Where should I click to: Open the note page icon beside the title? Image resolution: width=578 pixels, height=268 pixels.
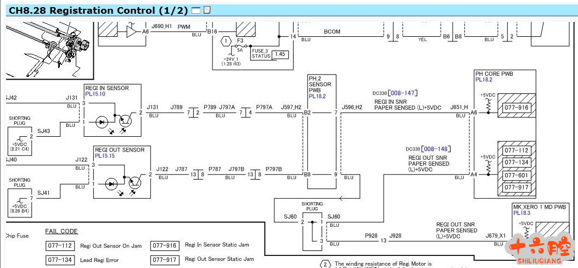[207, 10]
